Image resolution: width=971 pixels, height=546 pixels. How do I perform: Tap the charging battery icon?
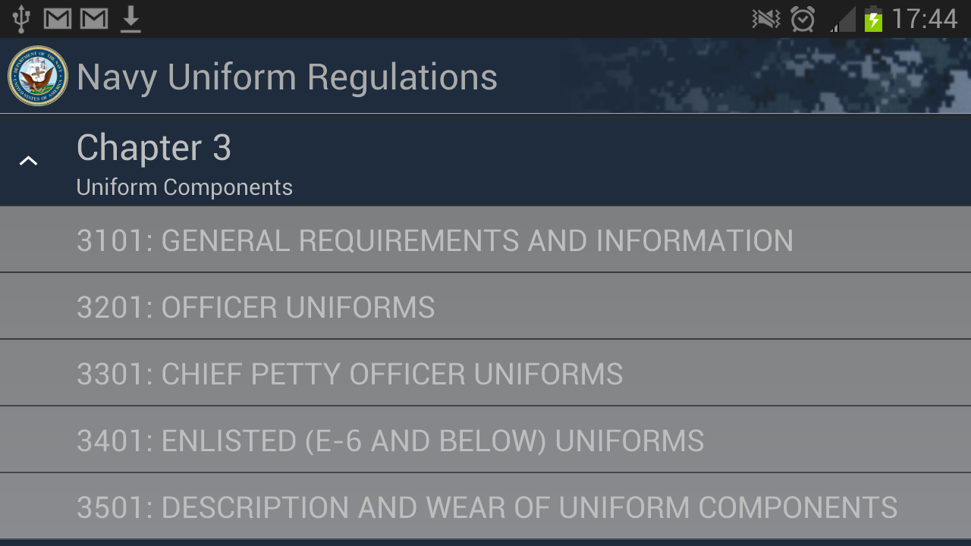pos(874,18)
